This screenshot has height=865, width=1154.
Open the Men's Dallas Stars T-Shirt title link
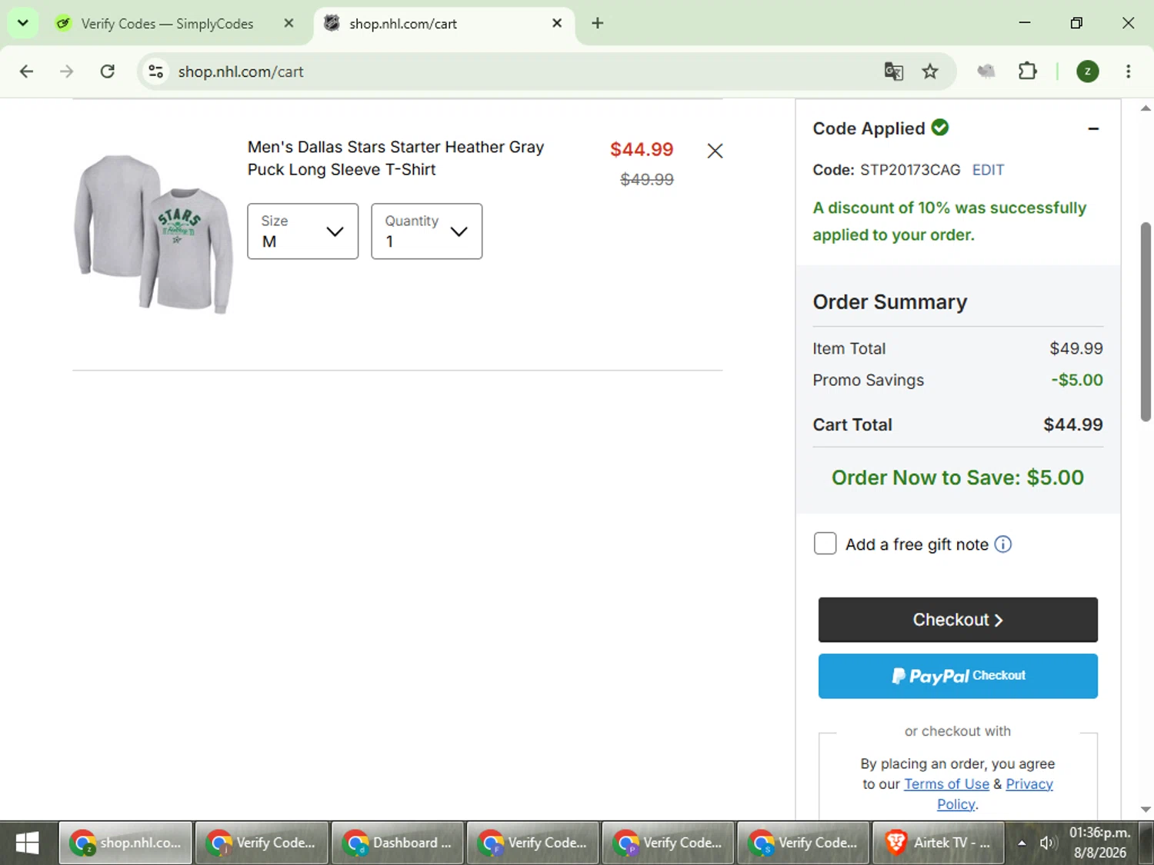[x=395, y=158]
